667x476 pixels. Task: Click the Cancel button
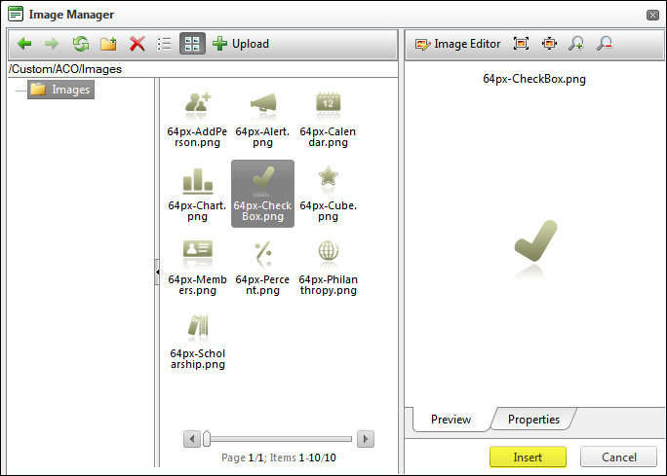tap(618, 458)
